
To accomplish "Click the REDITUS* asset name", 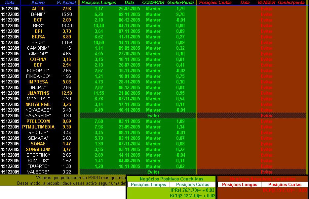I will tap(38, 132).
